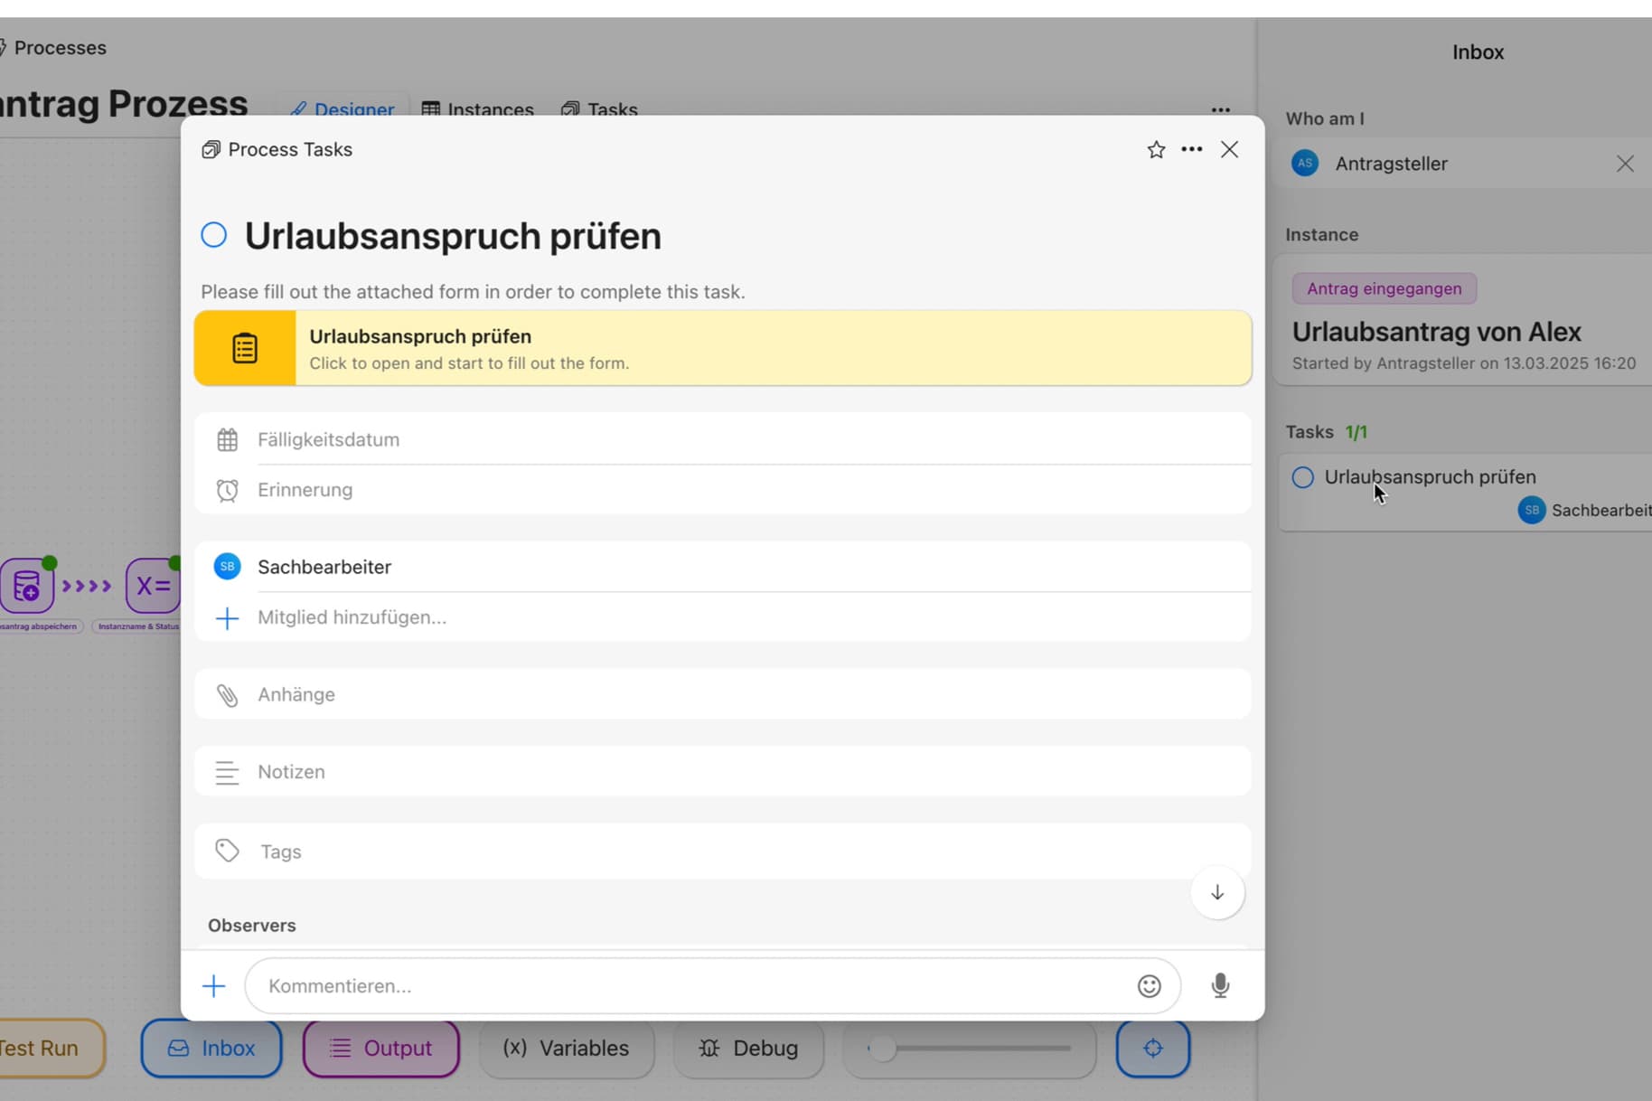Click the crosshair center view button
Screen dimensions: 1652x1101
coord(1152,1049)
